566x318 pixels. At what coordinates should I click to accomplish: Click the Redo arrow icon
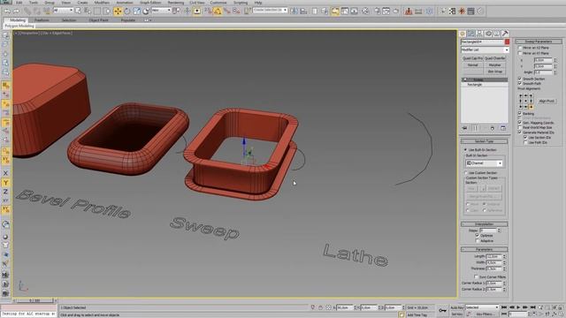point(16,11)
